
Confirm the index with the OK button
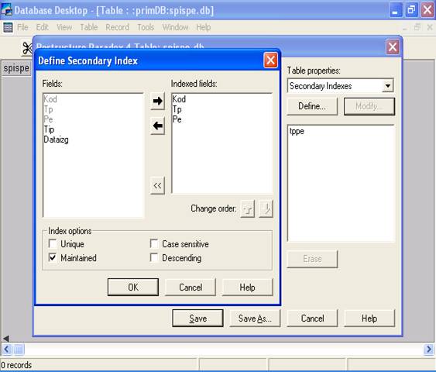(x=133, y=288)
